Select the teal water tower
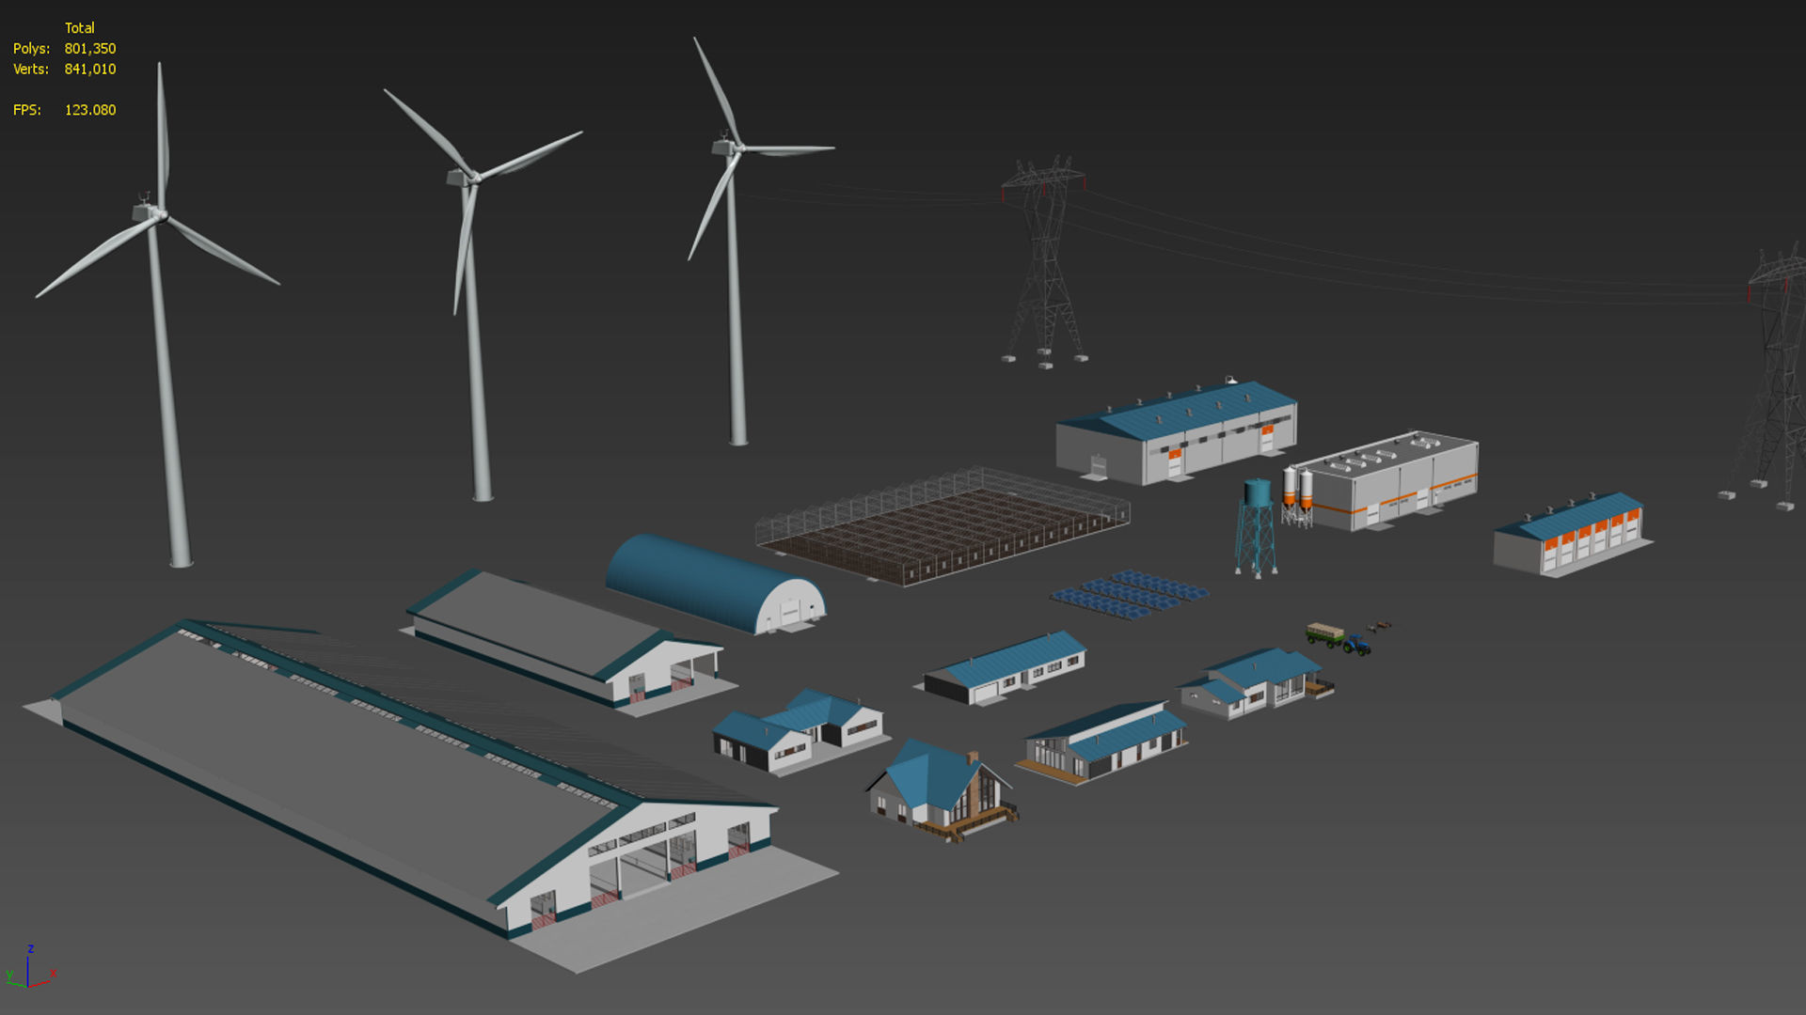The width and height of the screenshot is (1806, 1015). [x=1257, y=527]
